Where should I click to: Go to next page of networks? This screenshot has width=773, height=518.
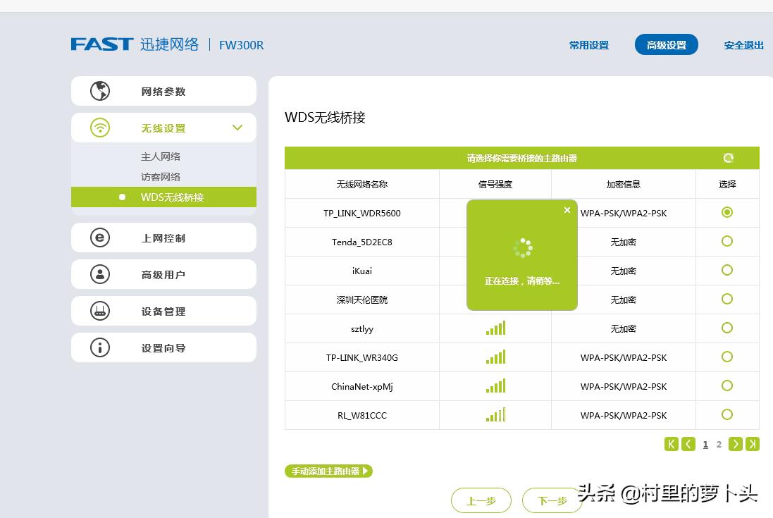[736, 444]
